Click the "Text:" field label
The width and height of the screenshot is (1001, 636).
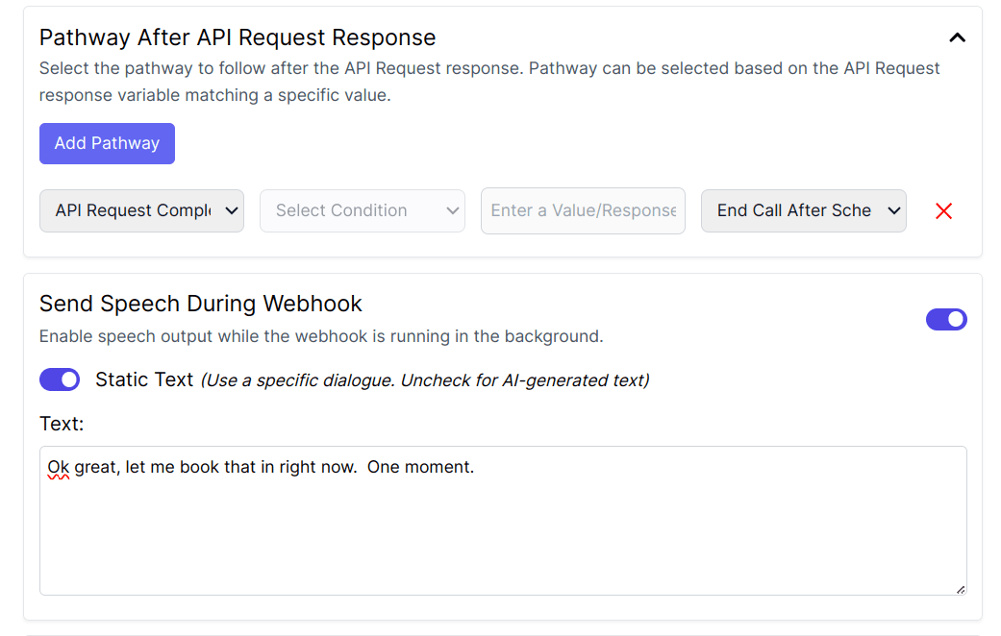tap(62, 424)
